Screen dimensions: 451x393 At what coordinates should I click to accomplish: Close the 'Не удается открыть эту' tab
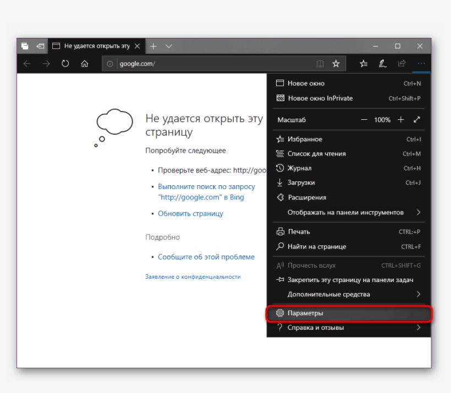[x=137, y=46]
